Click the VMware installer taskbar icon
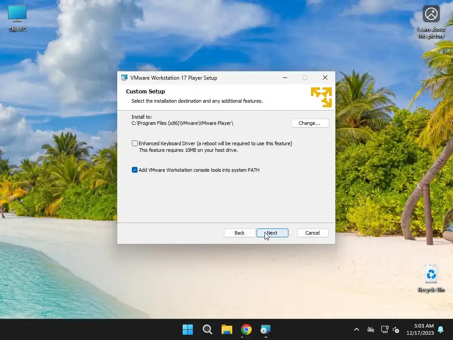The width and height of the screenshot is (453, 340). (x=265, y=329)
